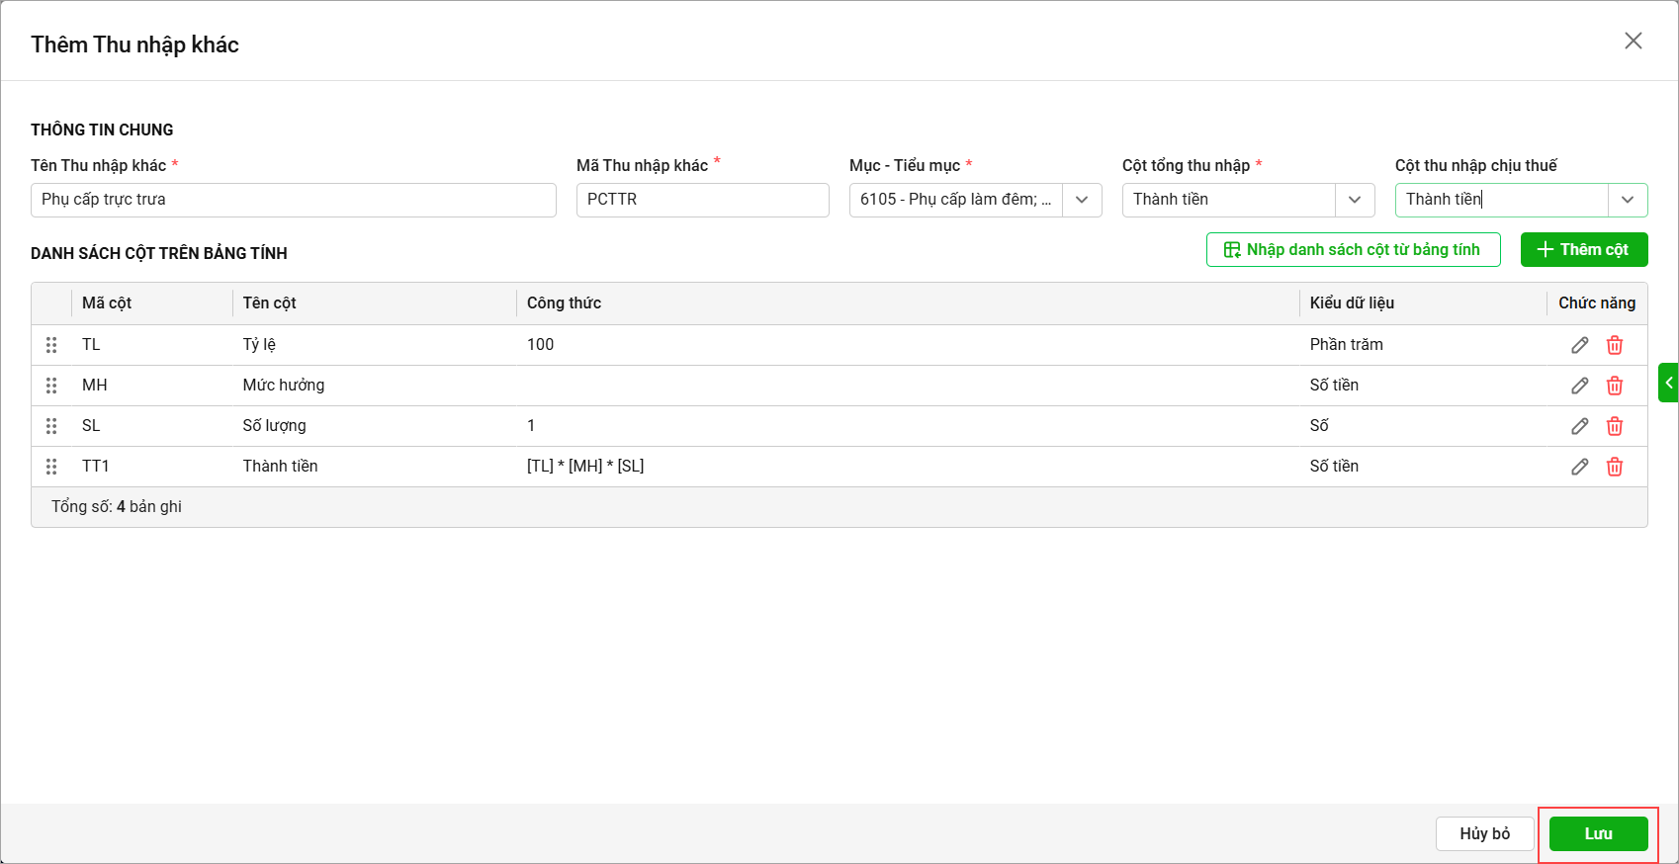This screenshot has width=1679, height=864.
Task: Close the Thêm Thu nhập khác dialog
Action: 1634,41
